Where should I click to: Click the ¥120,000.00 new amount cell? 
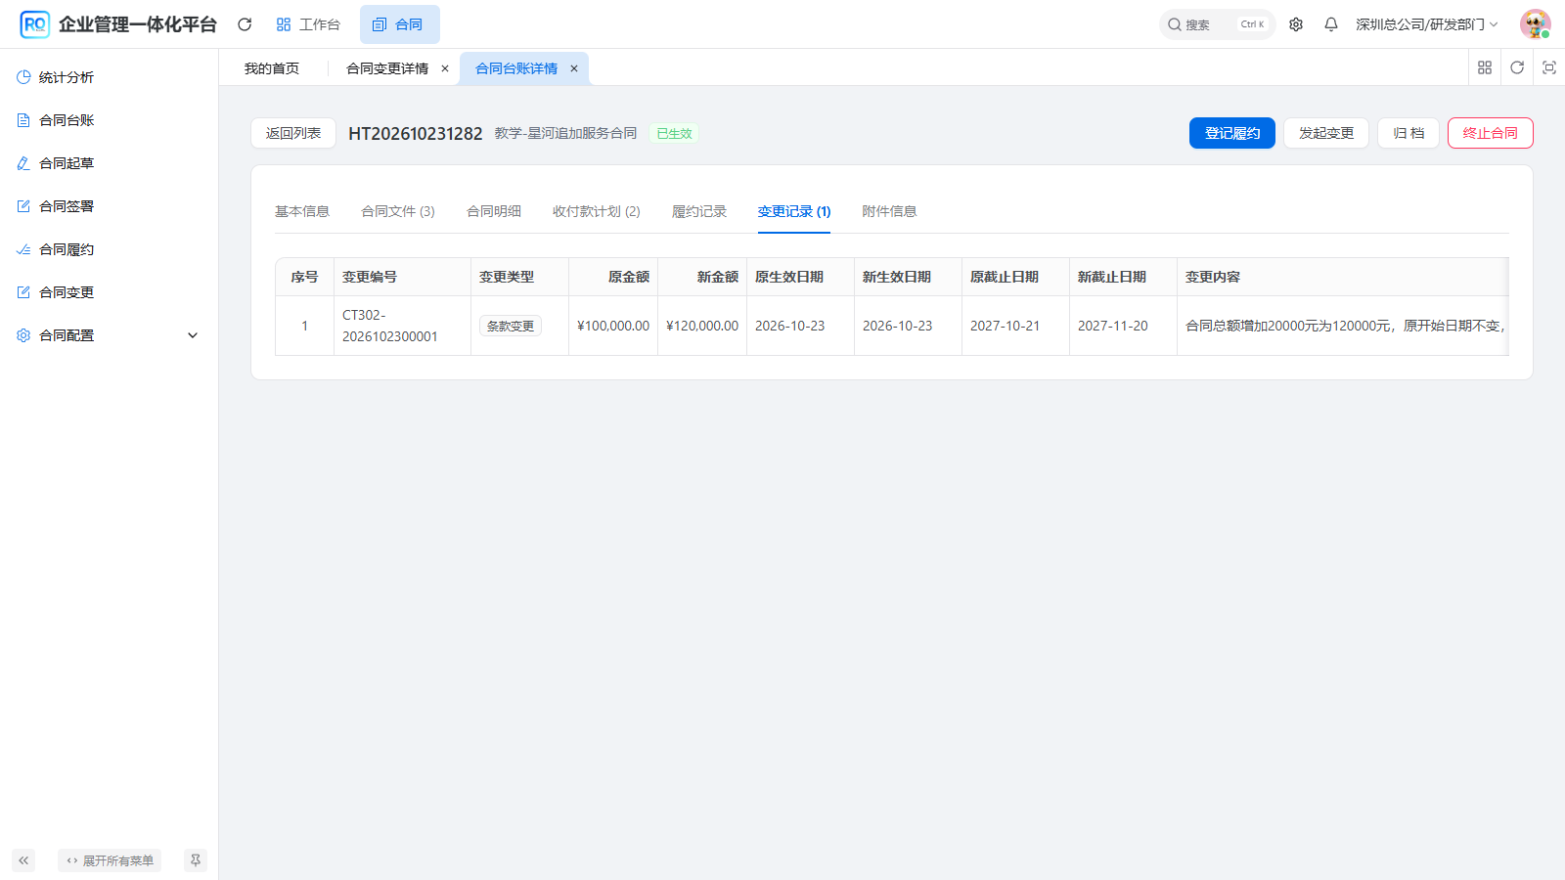(x=702, y=326)
